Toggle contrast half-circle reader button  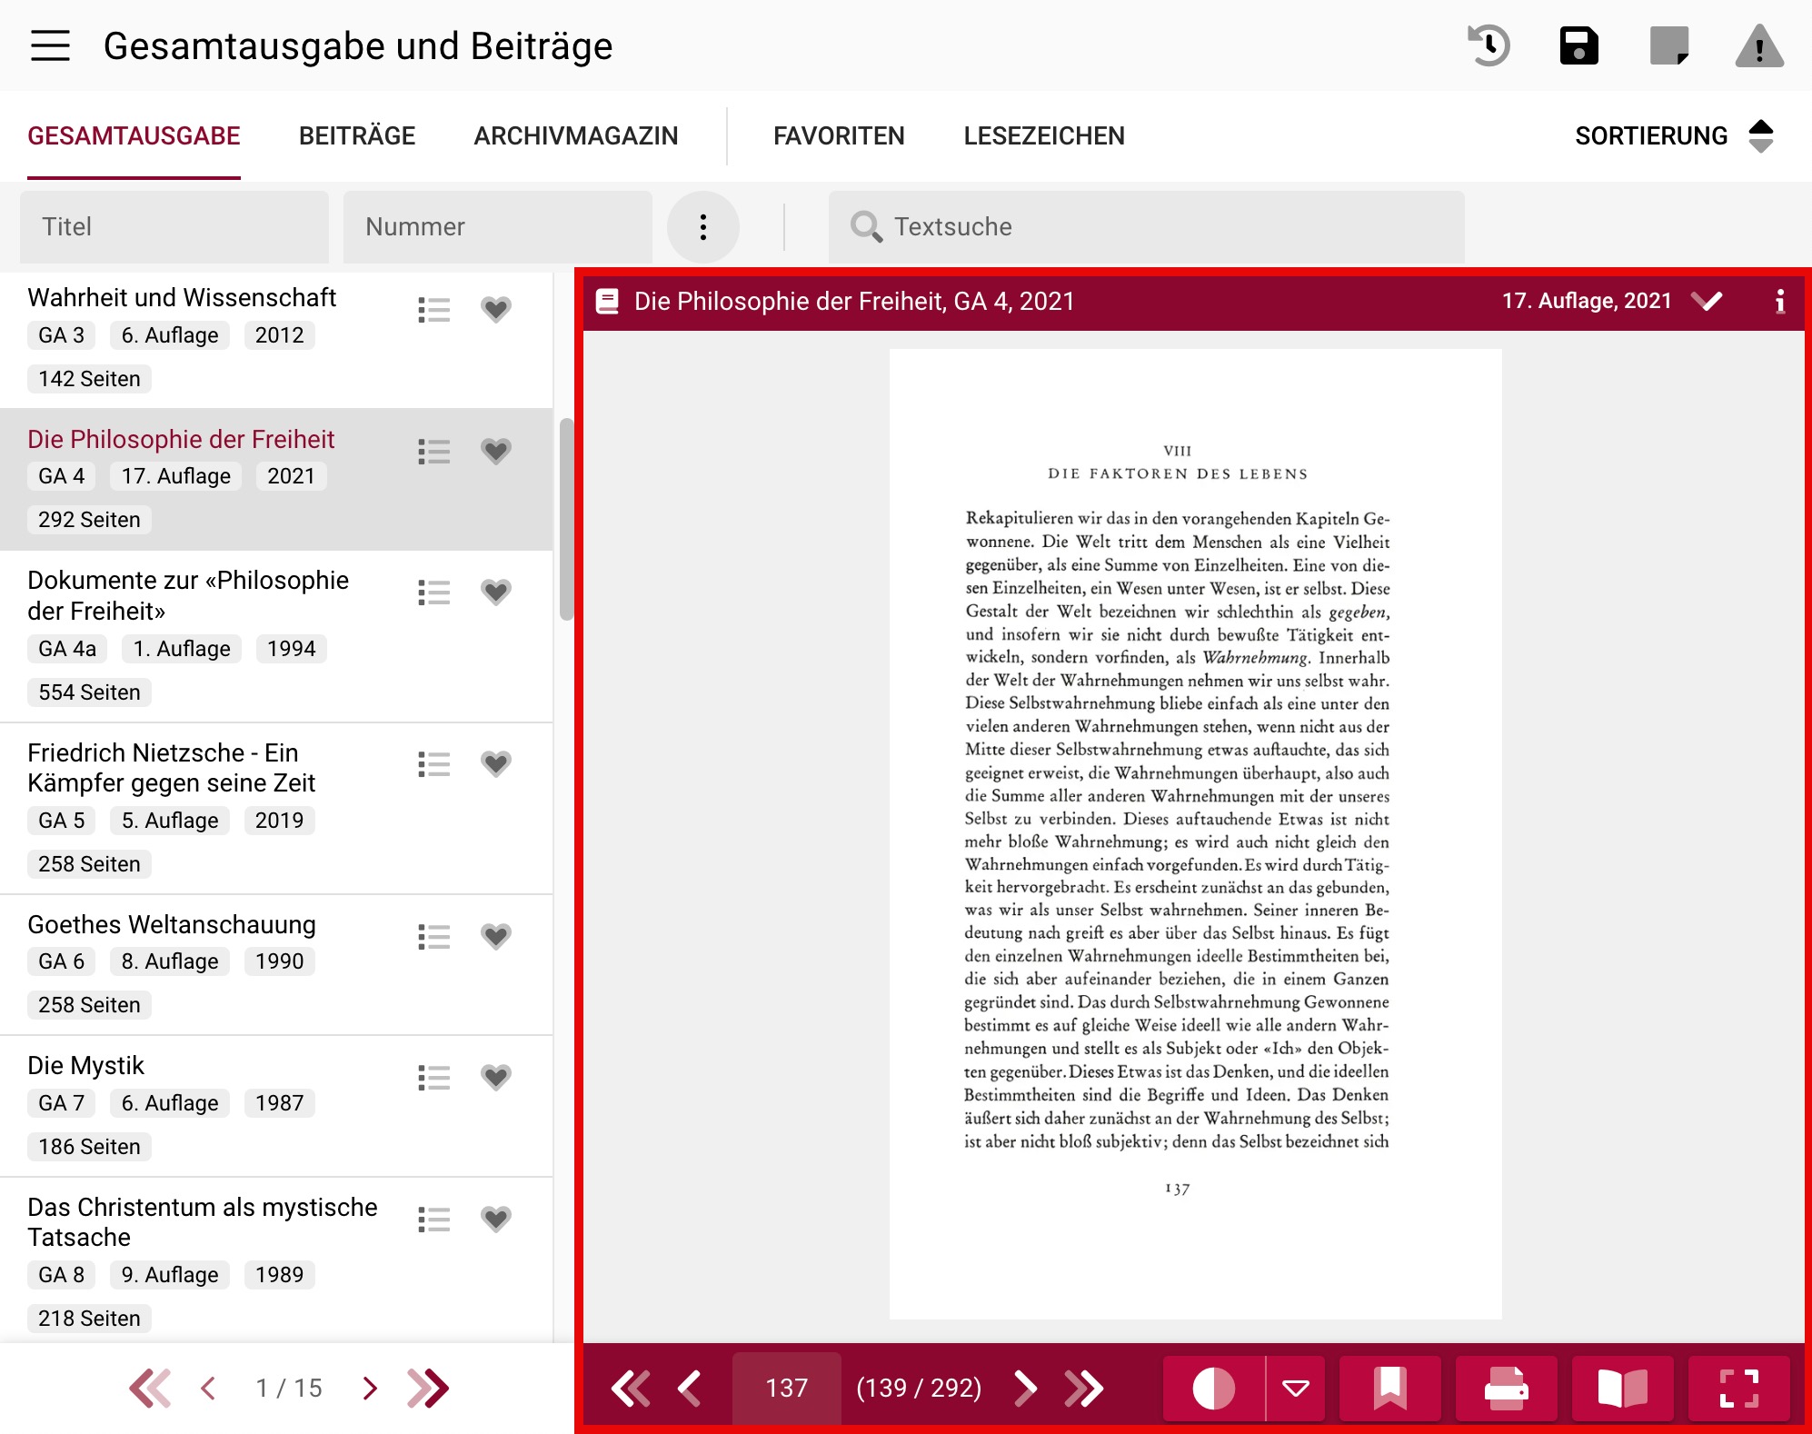click(x=1213, y=1388)
